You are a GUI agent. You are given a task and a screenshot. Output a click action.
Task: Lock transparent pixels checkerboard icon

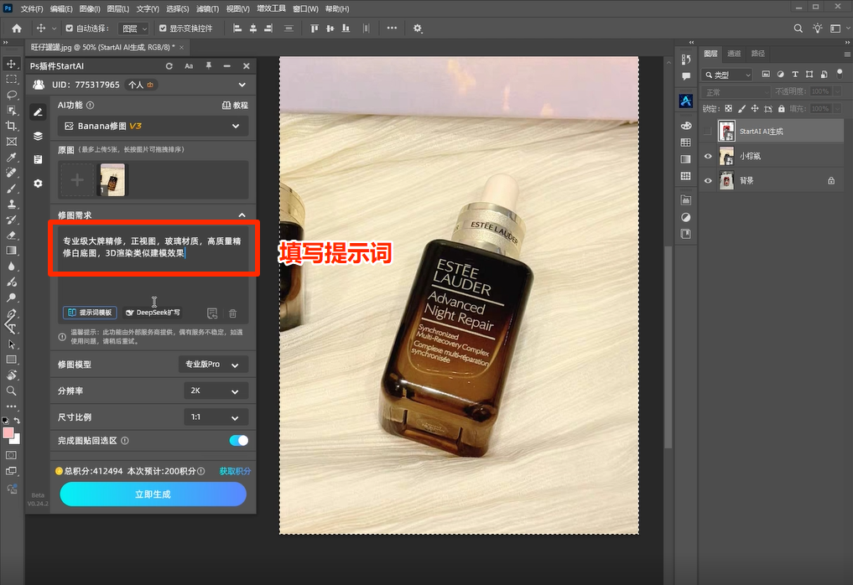[x=728, y=109]
